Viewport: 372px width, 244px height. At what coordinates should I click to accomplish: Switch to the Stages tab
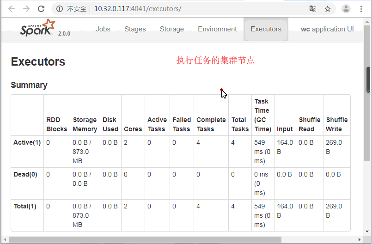[x=135, y=29]
